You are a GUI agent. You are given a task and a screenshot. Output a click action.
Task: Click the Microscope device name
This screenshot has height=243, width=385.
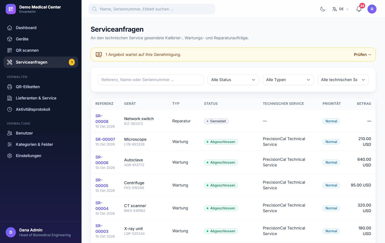pyautogui.click(x=135, y=139)
